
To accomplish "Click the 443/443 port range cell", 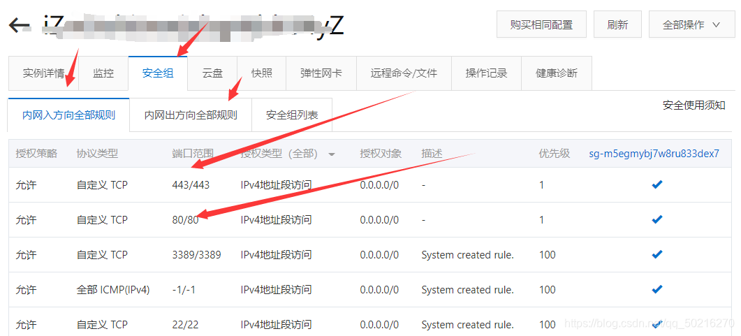I will [x=191, y=185].
